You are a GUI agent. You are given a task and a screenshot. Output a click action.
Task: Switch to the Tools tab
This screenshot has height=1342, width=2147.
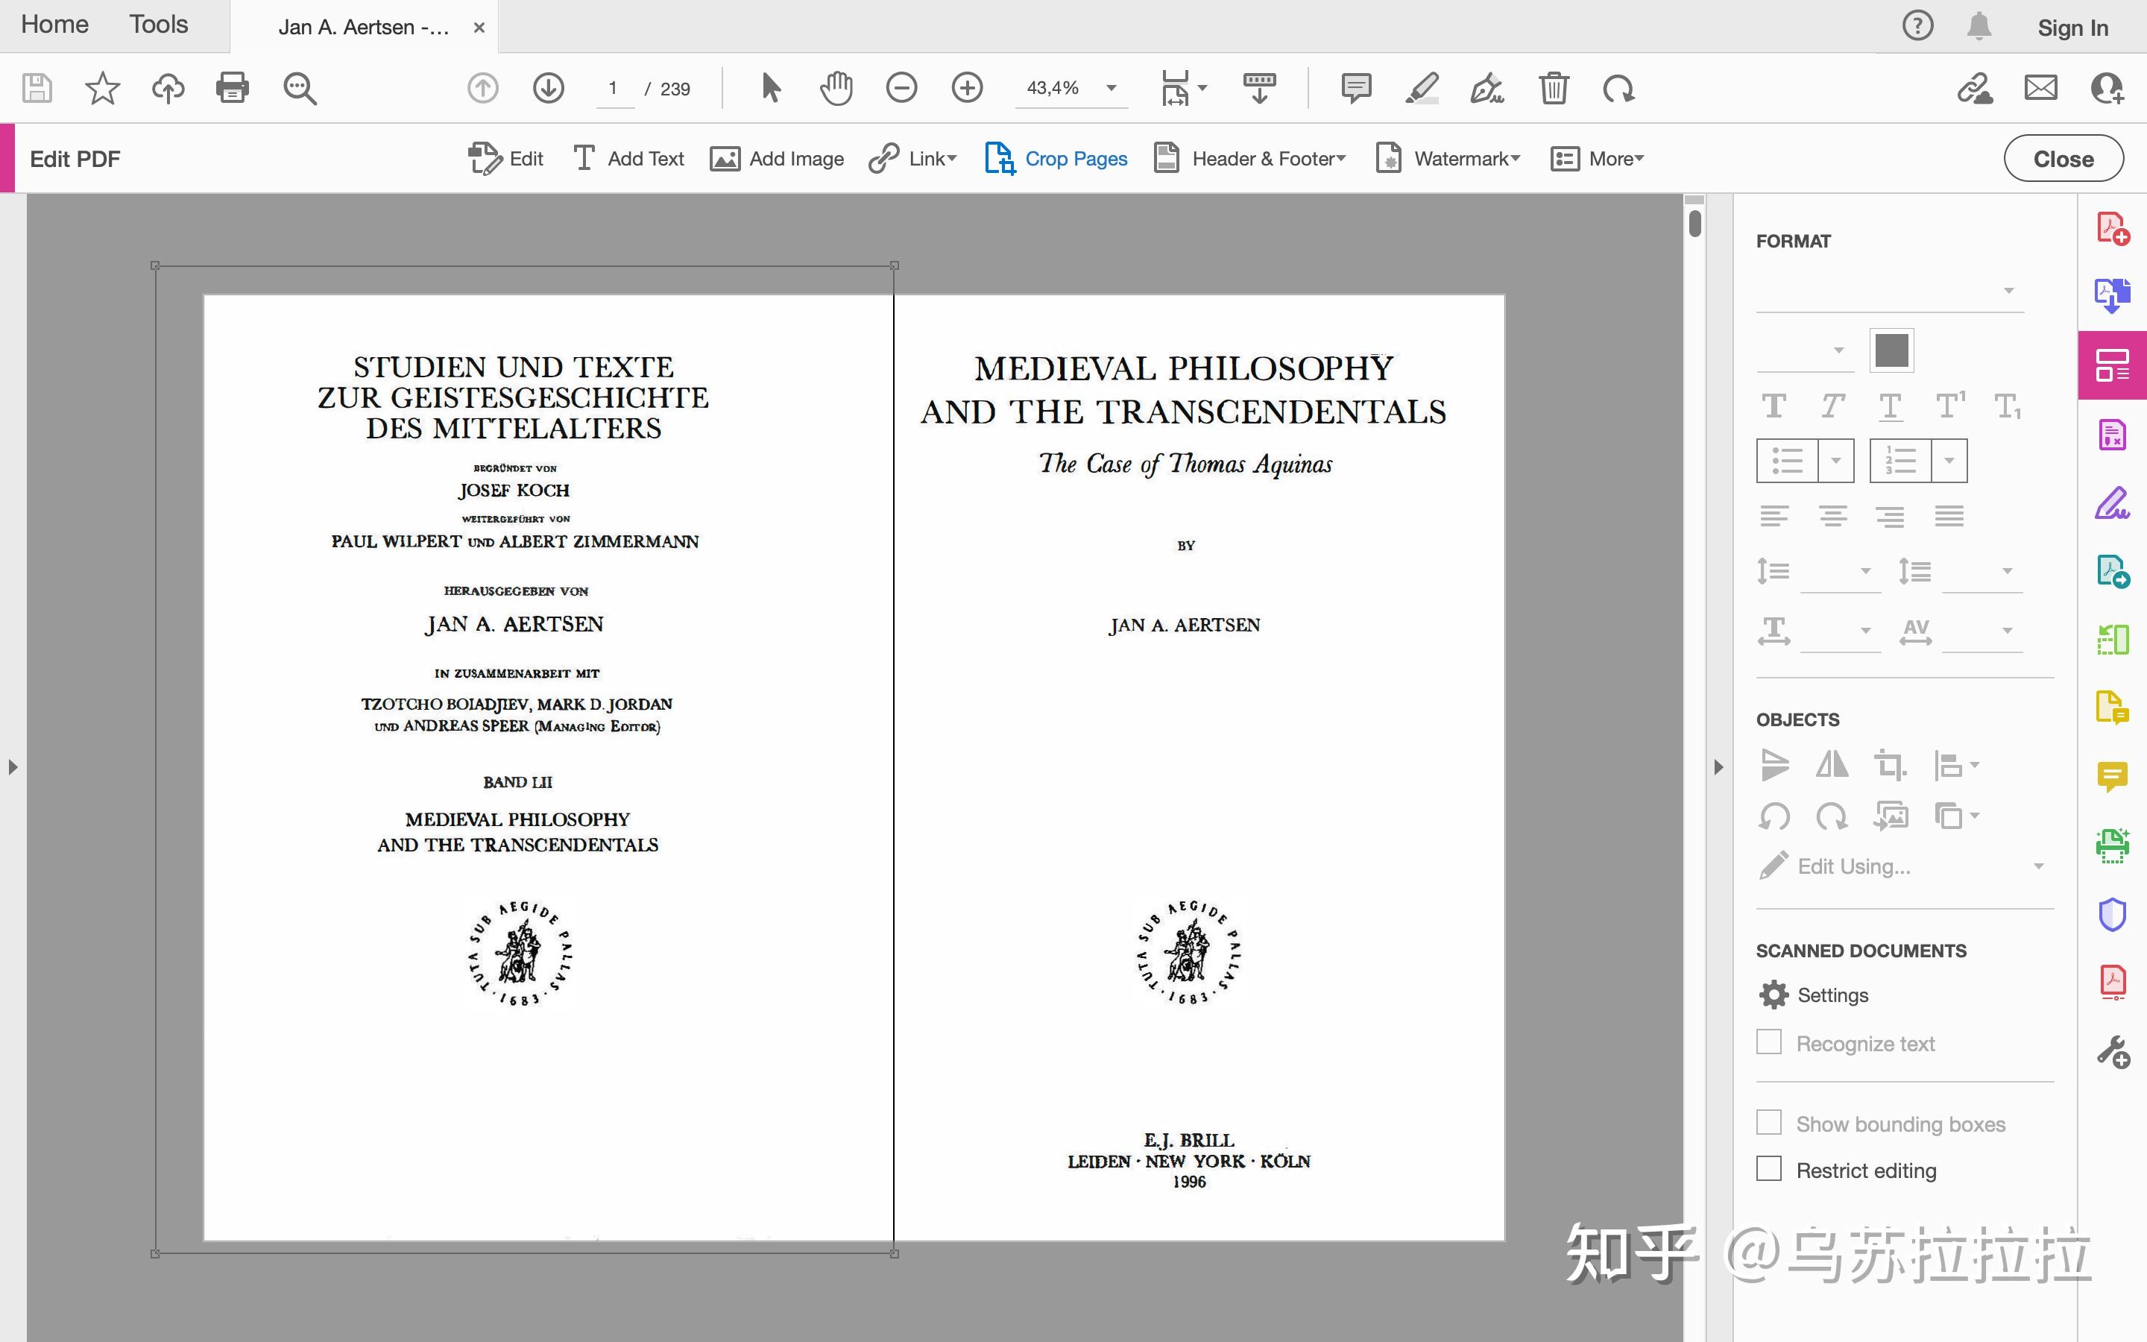tap(158, 24)
